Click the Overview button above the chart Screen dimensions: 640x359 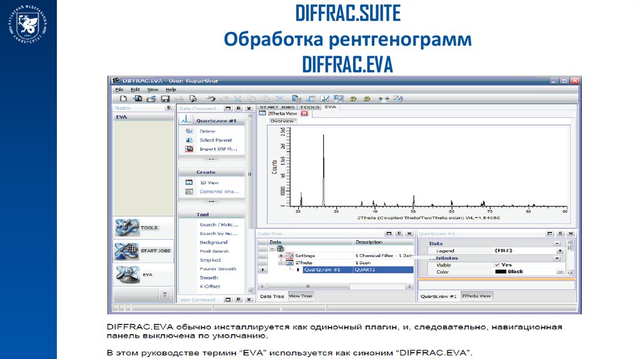(282, 121)
